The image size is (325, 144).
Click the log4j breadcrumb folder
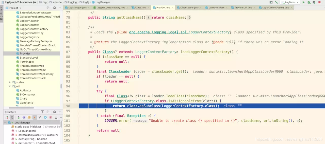point(84,2)
